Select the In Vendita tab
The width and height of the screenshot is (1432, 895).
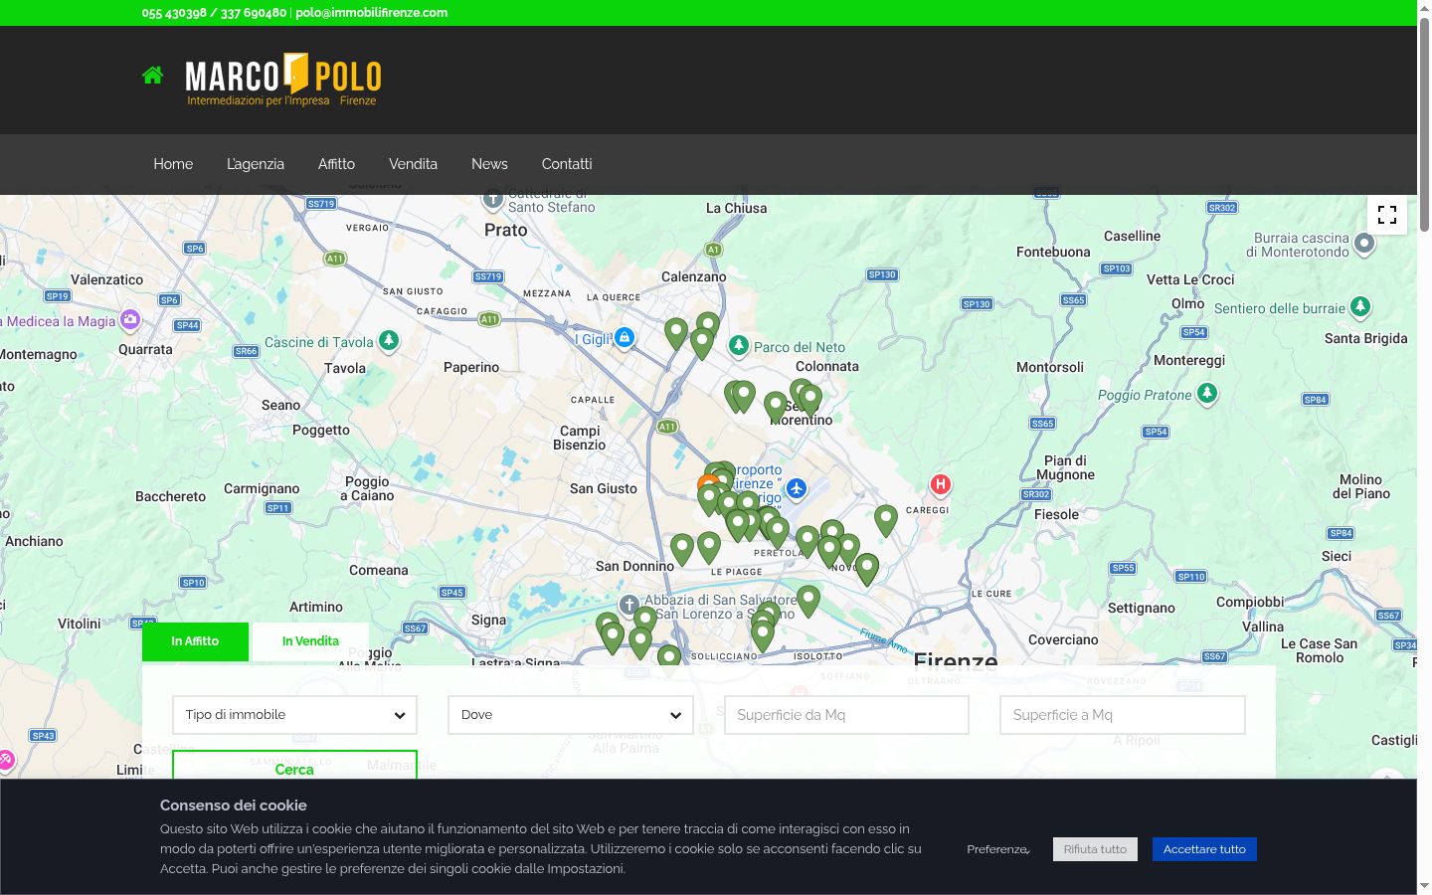coord(310,641)
